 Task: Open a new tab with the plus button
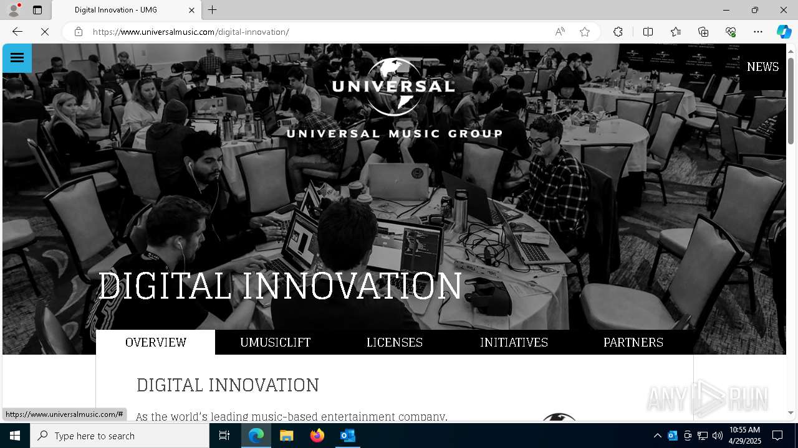click(x=213, y=10)
